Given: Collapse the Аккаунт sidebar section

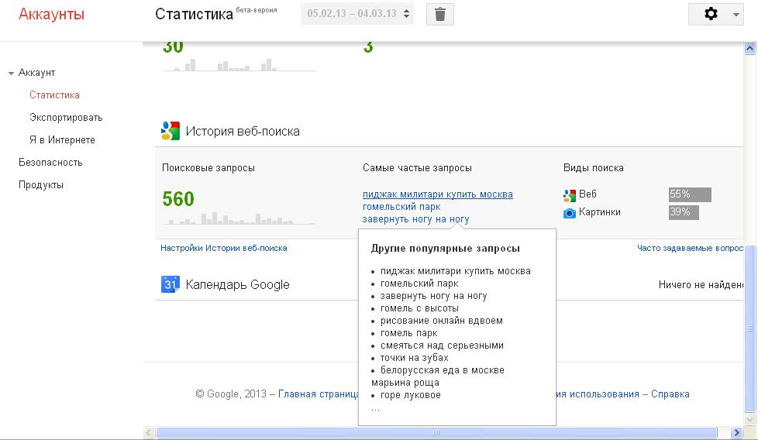Looking at the screenshot, I should coord(12,74).
